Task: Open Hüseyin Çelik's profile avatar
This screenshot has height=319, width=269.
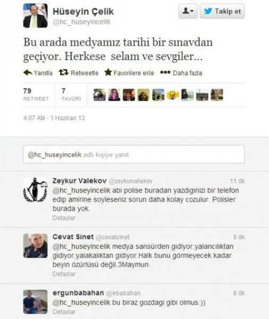Action: pos(36,15)
